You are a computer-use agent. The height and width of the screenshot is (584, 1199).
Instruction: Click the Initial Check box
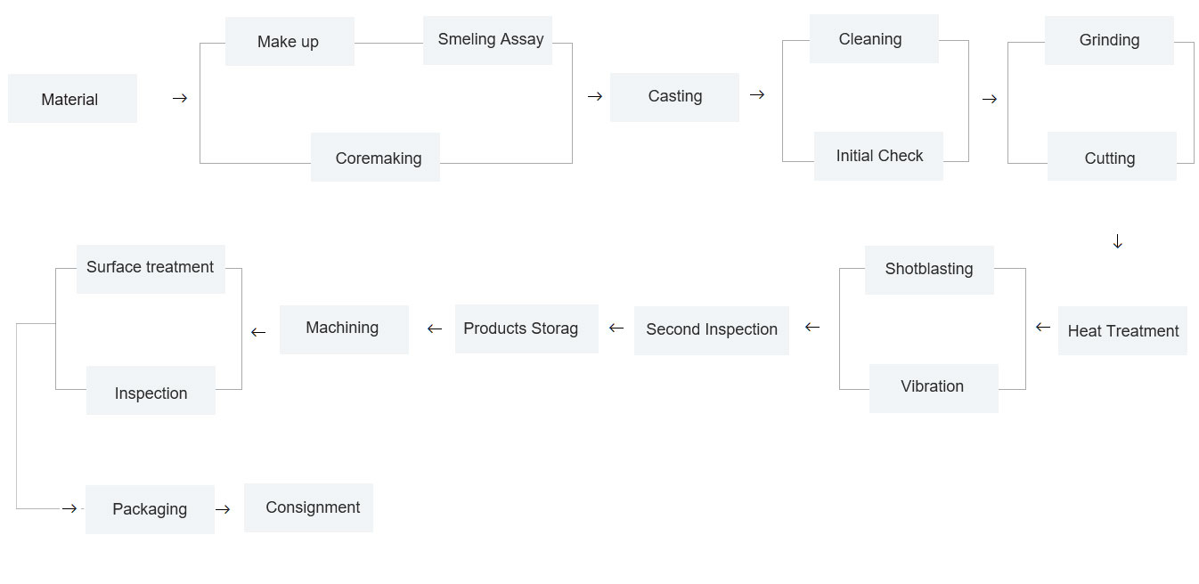(x=878, y=156)
